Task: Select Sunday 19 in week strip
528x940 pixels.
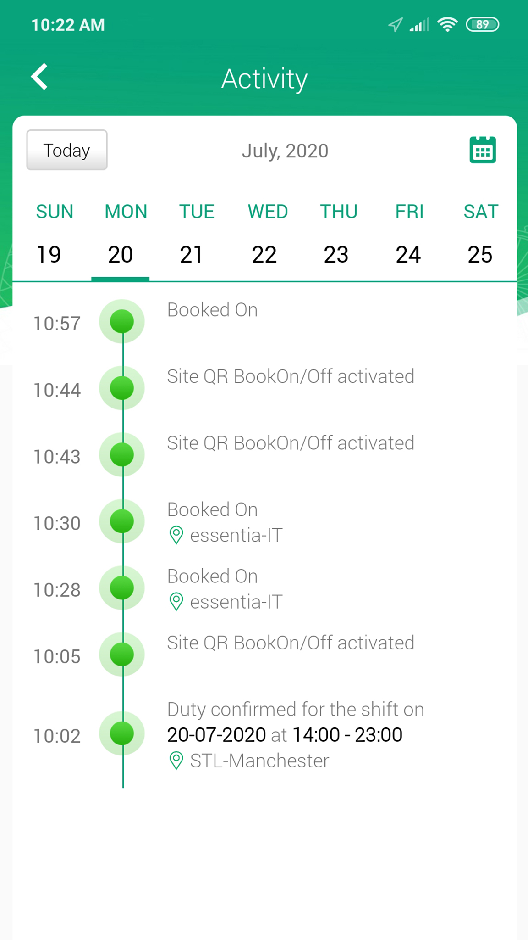Action: tap(49, 254)
